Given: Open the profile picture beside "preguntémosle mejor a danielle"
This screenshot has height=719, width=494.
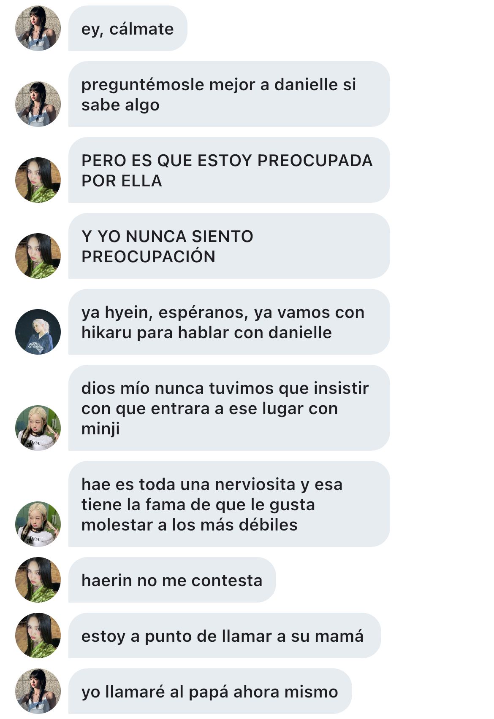Looking at the screenshot, I should pyautogui.click(x=38, y=104).
